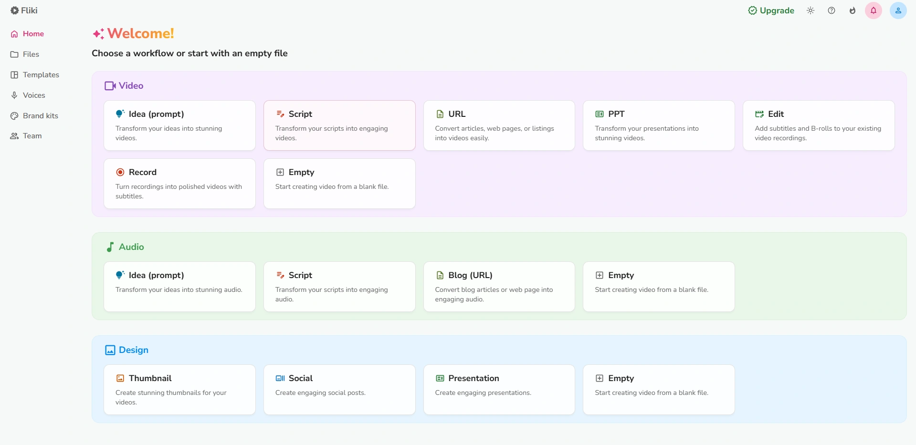Create an Empty design file card

(659, 390)
